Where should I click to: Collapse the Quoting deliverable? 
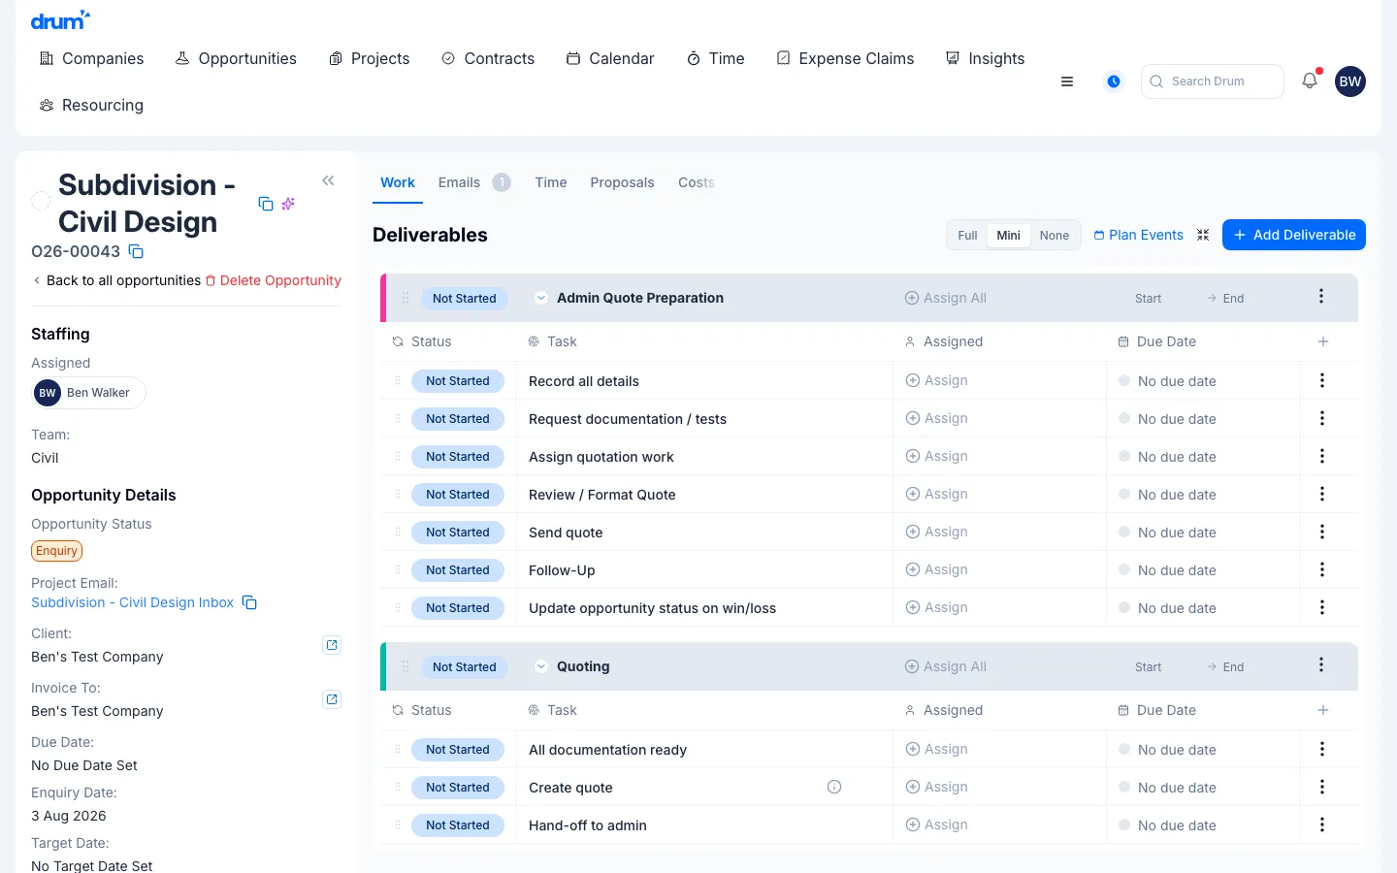[x=541, y=666]
